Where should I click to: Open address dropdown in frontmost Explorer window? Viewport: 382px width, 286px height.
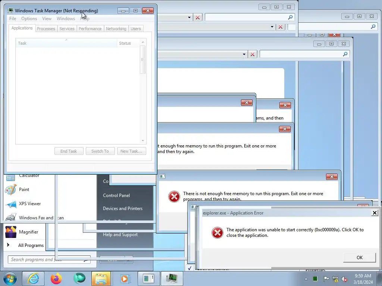click(x=244, y=54)
